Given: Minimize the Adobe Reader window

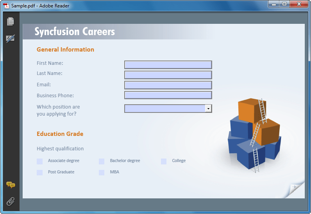Looking at the screenshot, I should pos(274,4).
